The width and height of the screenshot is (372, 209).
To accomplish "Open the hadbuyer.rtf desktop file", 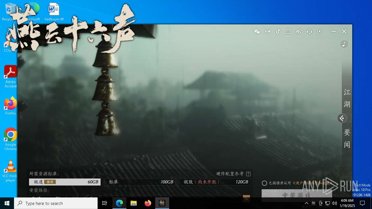I will click(x=54, y=12).
